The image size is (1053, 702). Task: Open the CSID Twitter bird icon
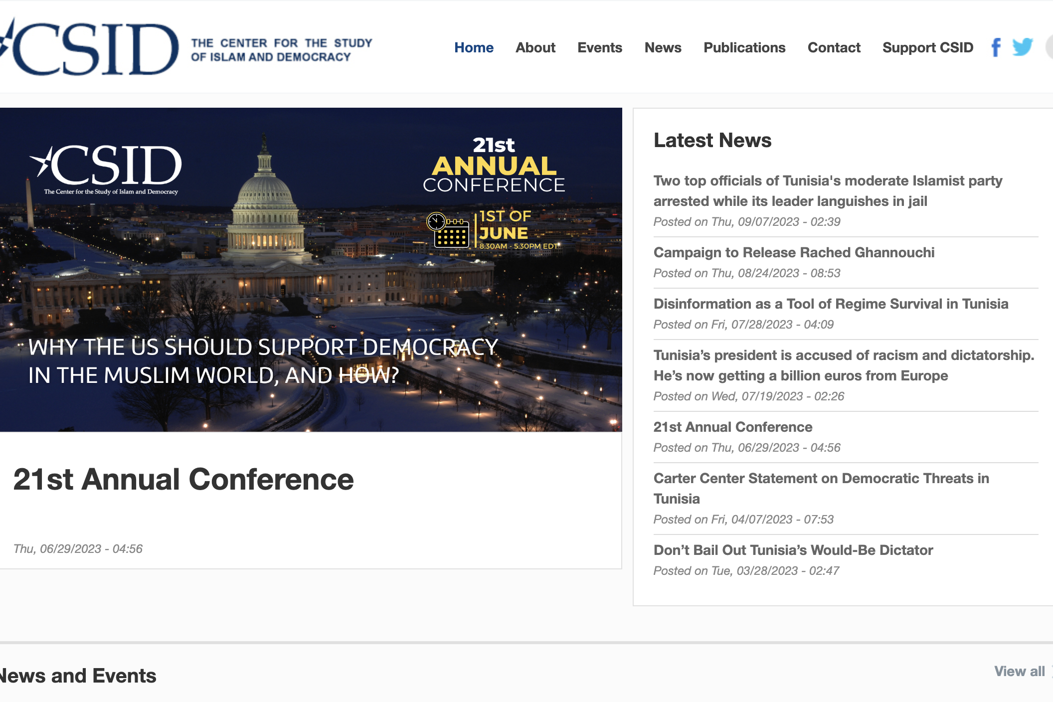[x=1022, y=47]
